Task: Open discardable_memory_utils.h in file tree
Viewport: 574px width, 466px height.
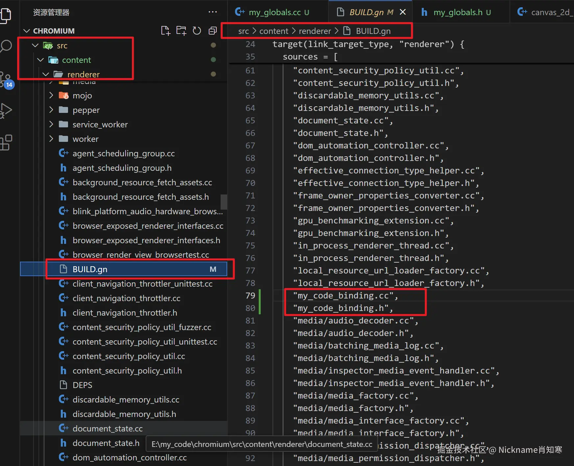Action: click(124, 414)
